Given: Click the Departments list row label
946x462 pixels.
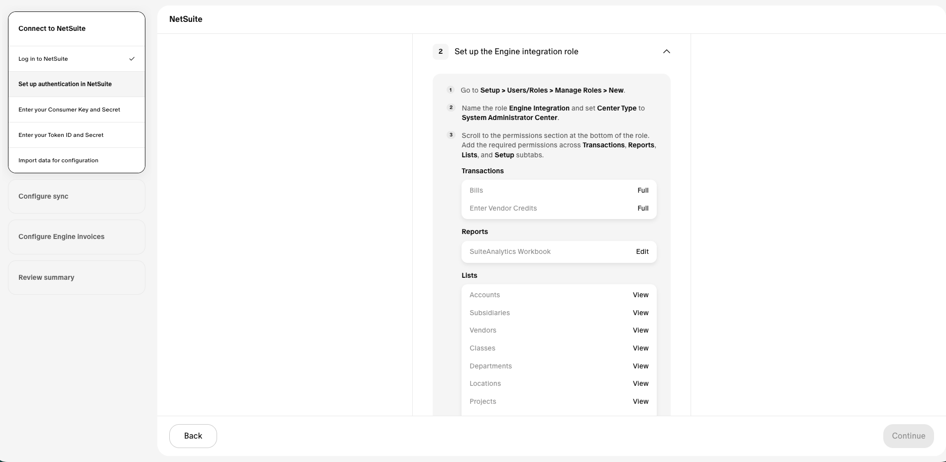Looking at the screenshot, I should point(490,366).
